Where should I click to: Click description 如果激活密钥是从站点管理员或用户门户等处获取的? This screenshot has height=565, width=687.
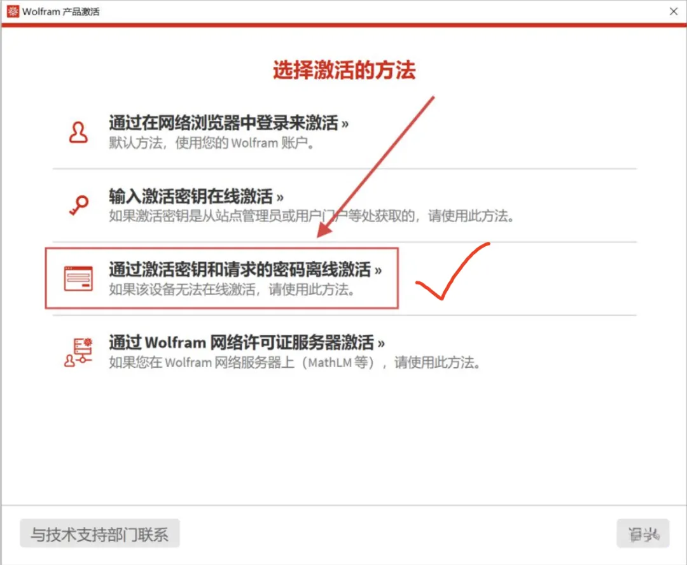[262, 216]
